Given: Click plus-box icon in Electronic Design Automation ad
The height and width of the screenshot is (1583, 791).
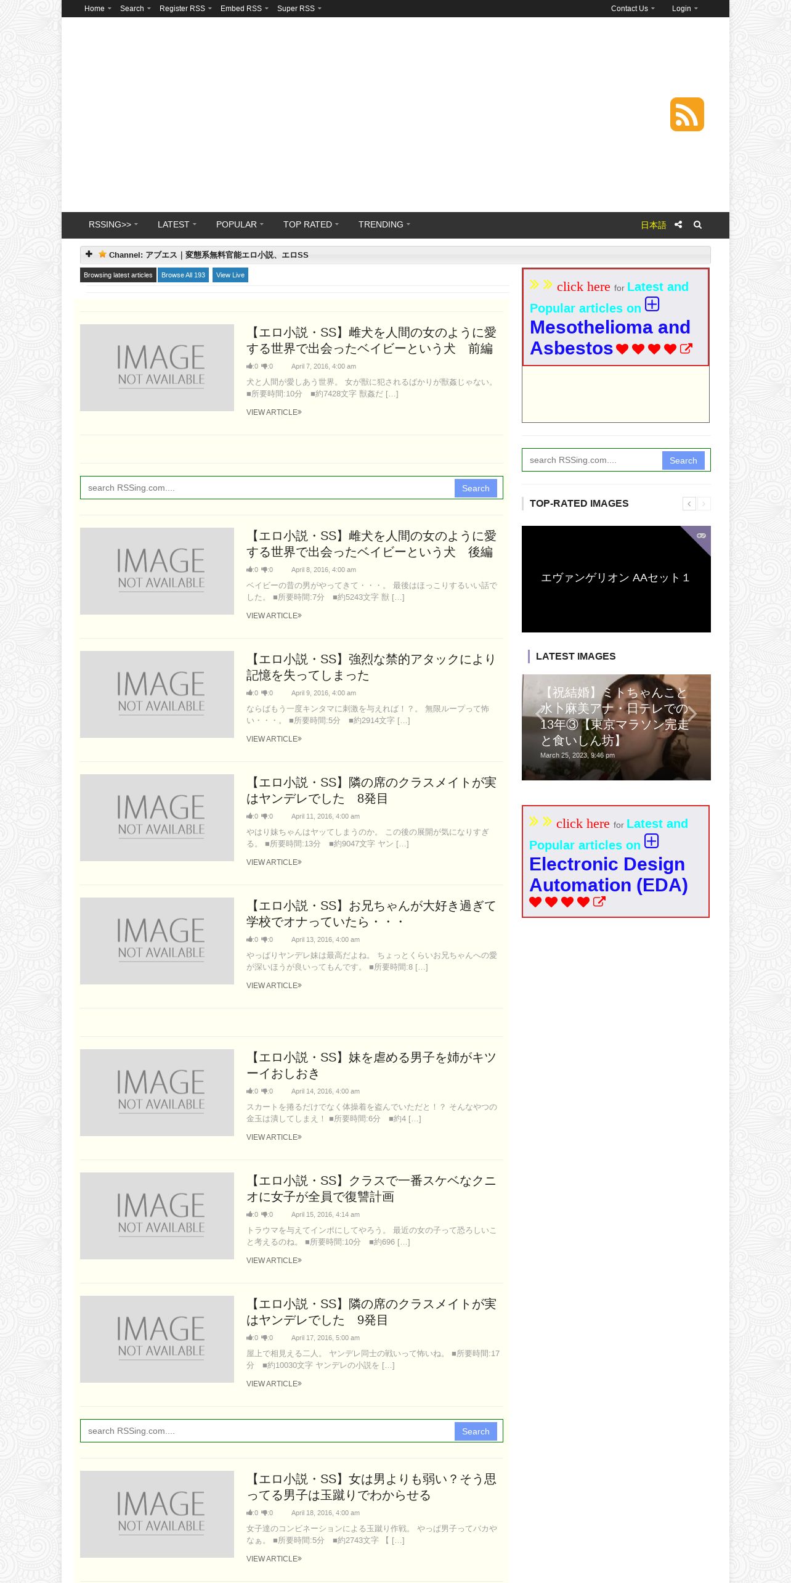Looking at the screenshot, I should (651, 841).
